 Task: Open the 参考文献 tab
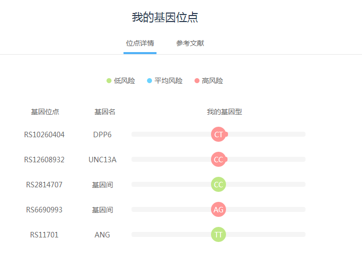tap(190, 43)
